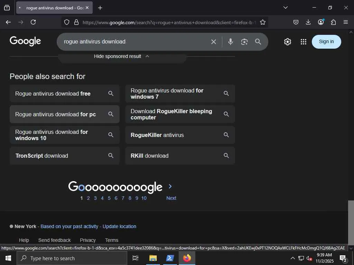Reload the current Google page

33,22
